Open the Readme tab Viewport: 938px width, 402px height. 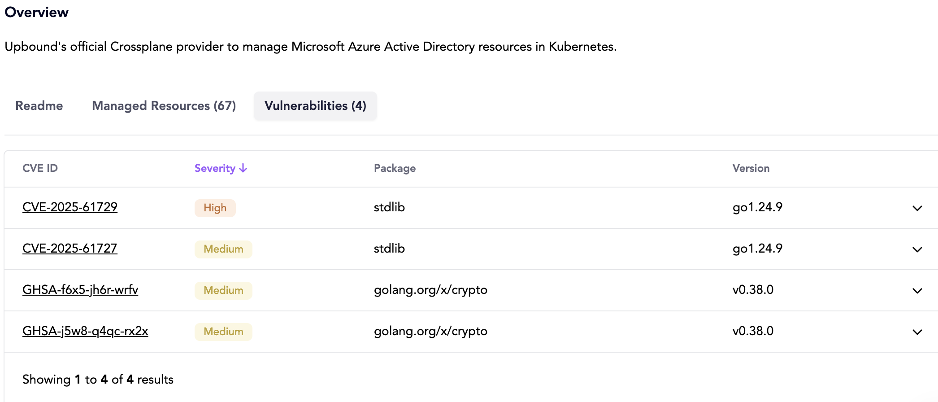coord(39,106)
